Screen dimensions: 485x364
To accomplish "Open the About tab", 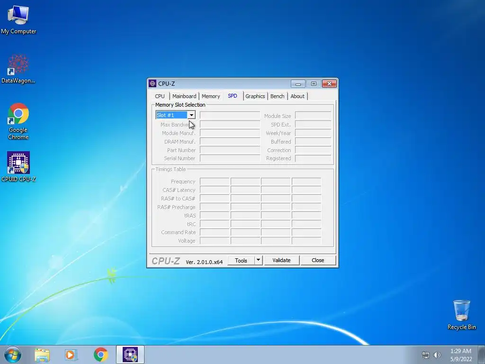I will point(297,96).
